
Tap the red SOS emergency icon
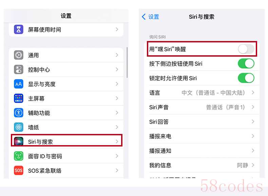coord(18,170)
